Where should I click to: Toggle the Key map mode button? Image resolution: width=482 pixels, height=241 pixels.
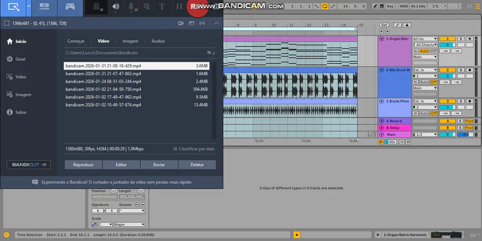point(390,6)
